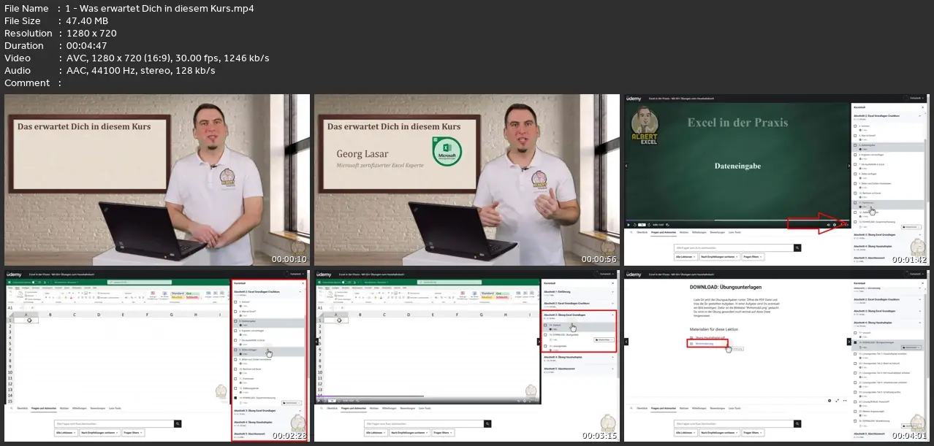Check '4. Was ist Excel?' in the 00:01:42 frame
934x446 pixels.
click(x=855, y=136)
